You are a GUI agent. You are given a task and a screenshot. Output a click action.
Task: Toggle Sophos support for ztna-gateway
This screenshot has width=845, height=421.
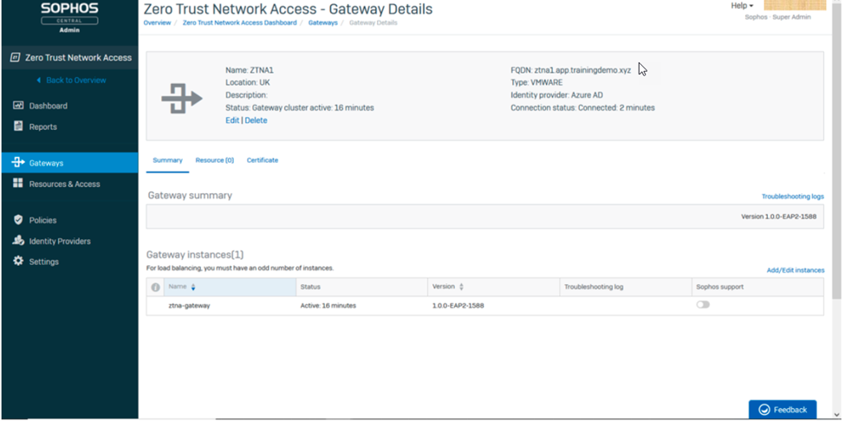coord(703,305)
